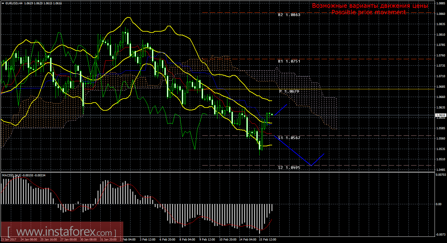Open the www.instaforex.com watermark link
Image resolution: width=447 pixels, height=243 pixels.
click(62, 232)
